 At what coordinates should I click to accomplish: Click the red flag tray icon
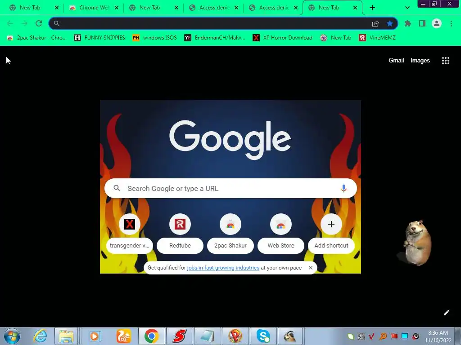(x=394, y=336)
